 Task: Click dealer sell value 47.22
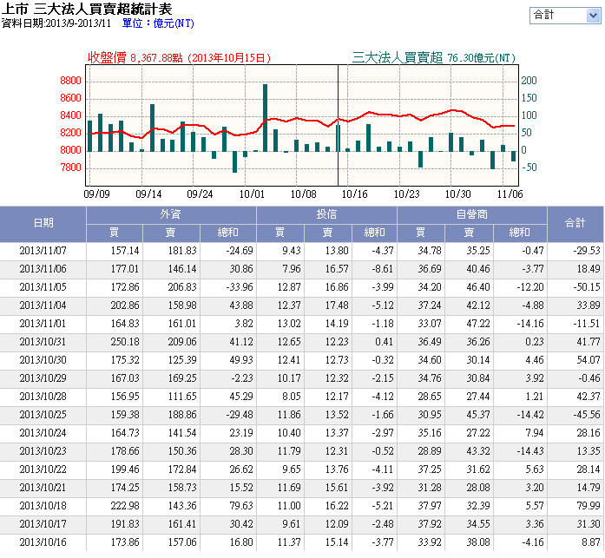(478, 324)
